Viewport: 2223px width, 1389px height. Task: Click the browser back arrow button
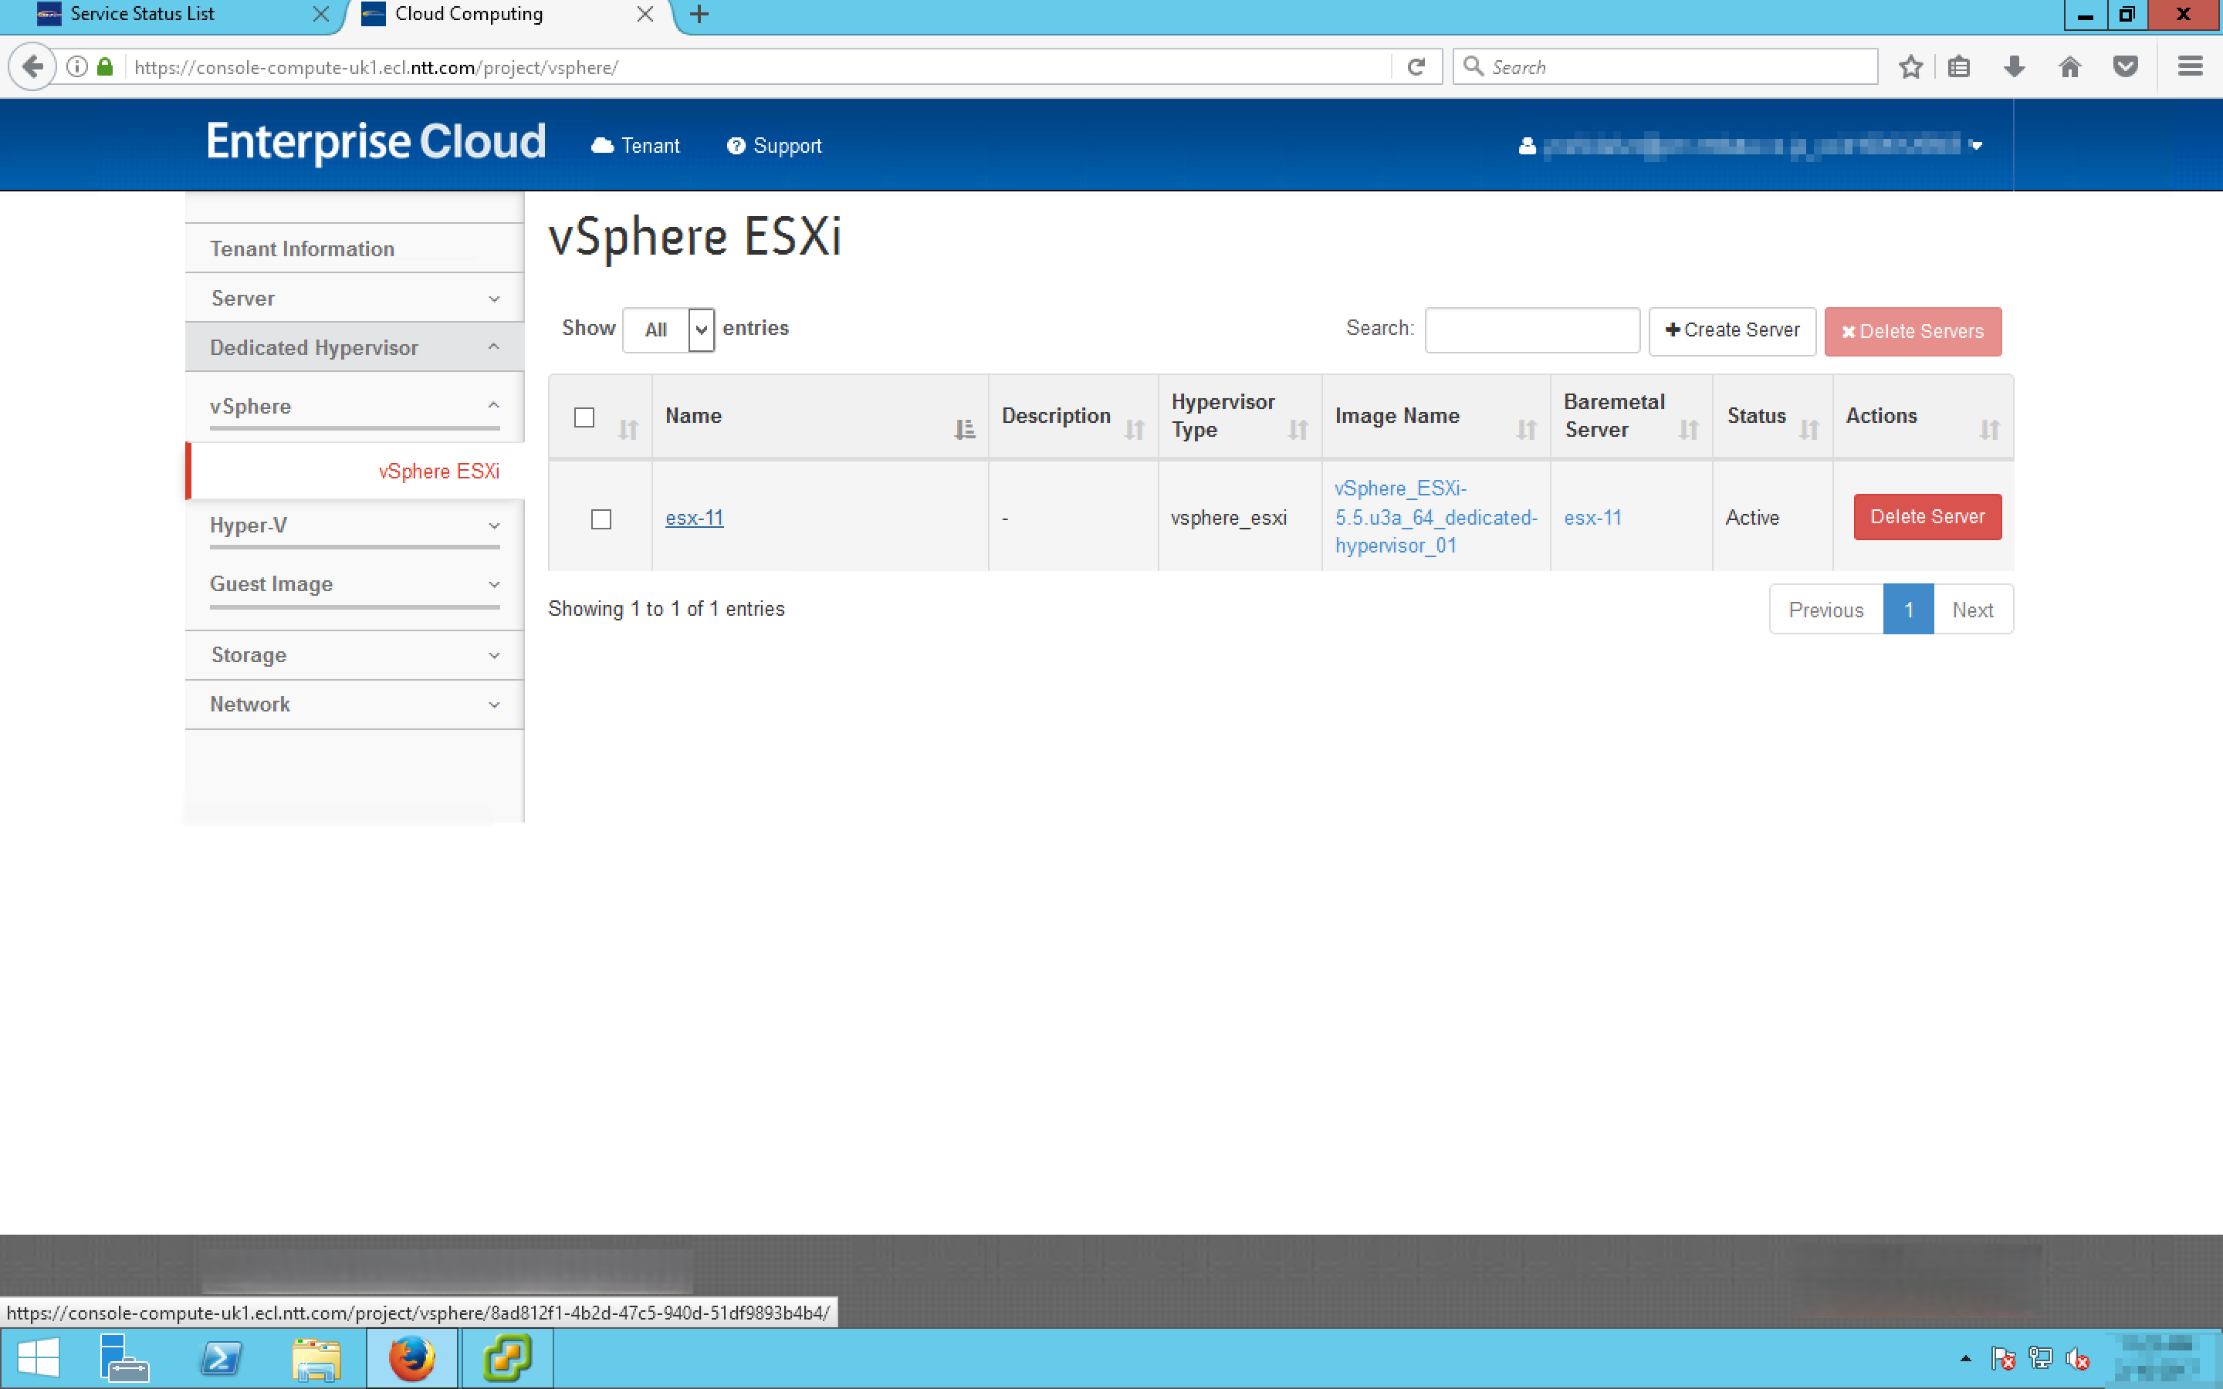(x=33, y=67)
